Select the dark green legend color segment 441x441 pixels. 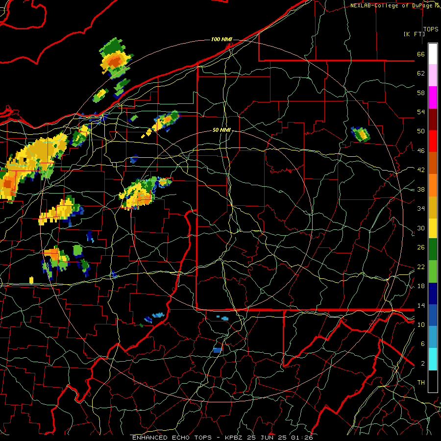433,249
